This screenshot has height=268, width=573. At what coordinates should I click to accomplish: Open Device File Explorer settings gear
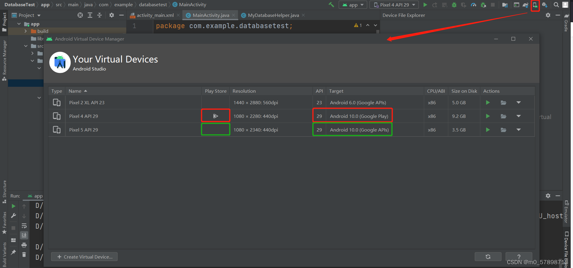548,15
